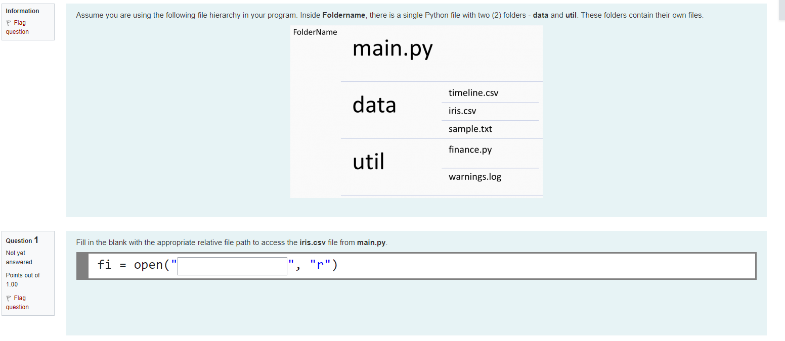785x341 pixels.
Task: Click the Not yet answered status label
Action: click(x=19, y=257)
